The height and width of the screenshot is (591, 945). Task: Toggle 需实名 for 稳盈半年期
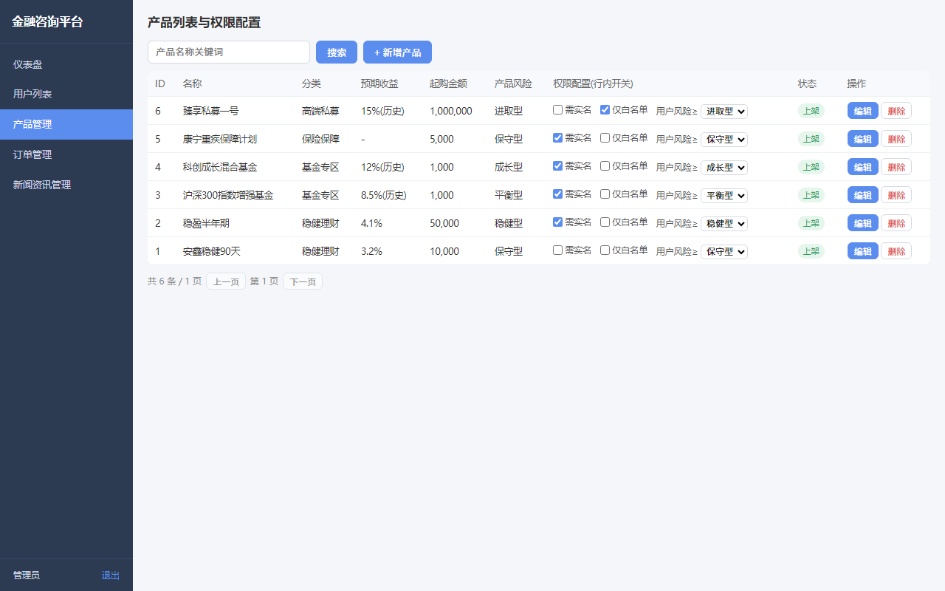[x=558, y=222]
